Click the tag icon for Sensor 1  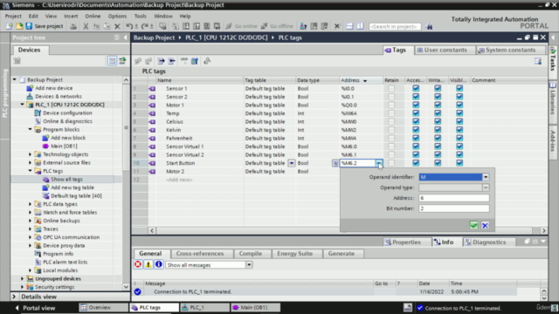pos(152,88)
